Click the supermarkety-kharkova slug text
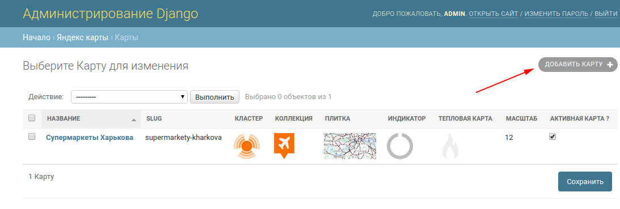 183,138
